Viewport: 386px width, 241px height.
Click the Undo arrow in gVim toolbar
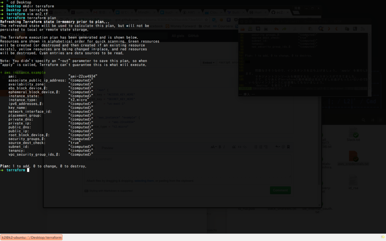click(276, 29)
